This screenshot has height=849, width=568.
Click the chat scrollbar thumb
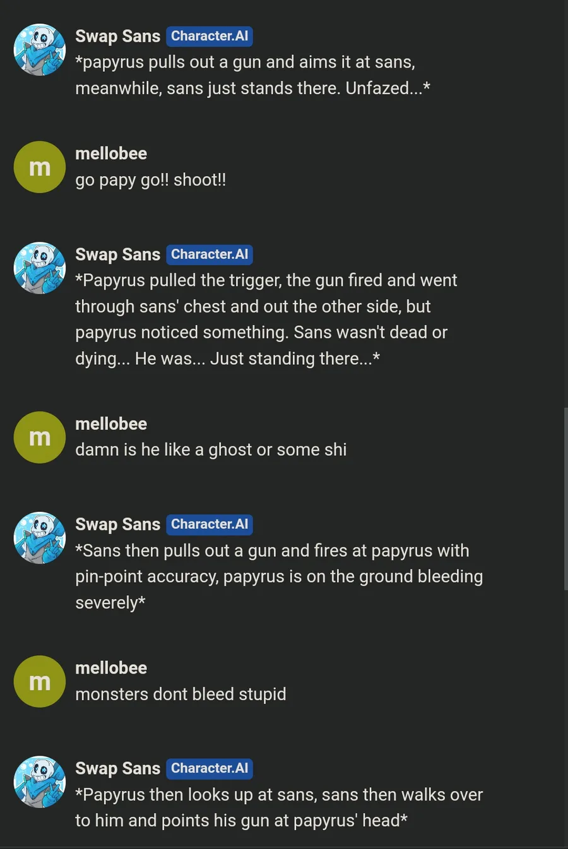(565, 499)
